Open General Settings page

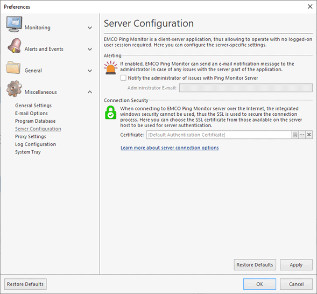(x=33, y=106)
